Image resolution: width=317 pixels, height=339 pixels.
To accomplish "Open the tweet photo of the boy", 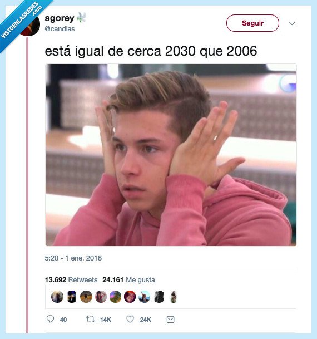I will [x=171, y=155].
